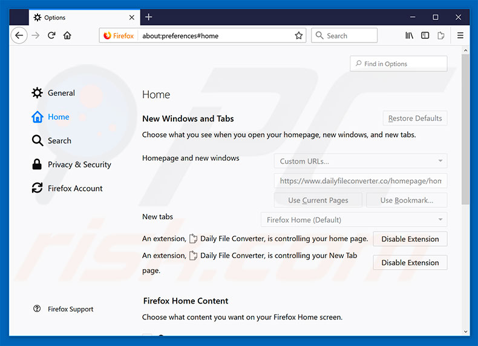
Task: Open a new tab with the plus button
Action: [149, 17]
